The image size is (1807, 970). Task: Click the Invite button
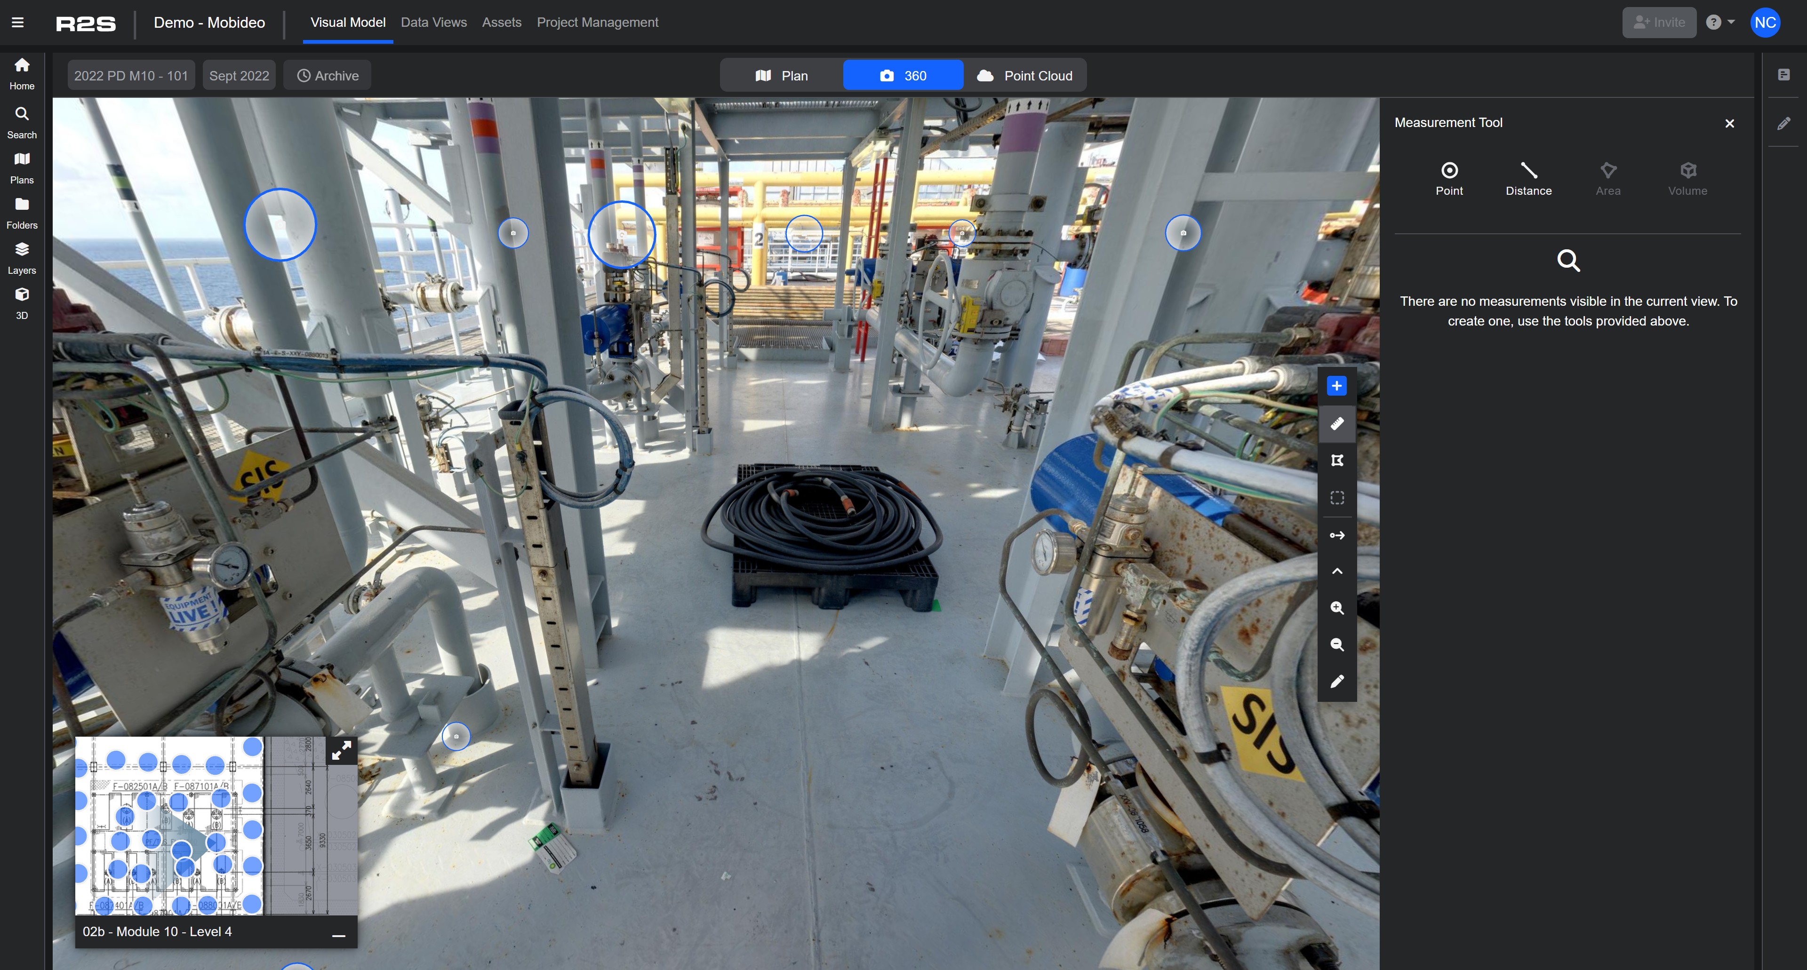[x=1659, y=23]
